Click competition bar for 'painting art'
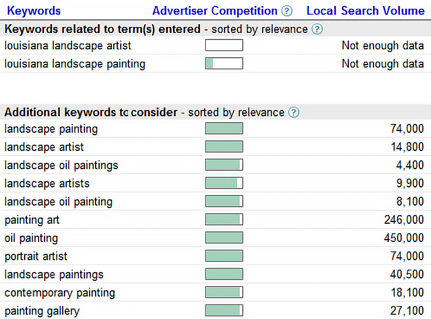 point(224,219)
